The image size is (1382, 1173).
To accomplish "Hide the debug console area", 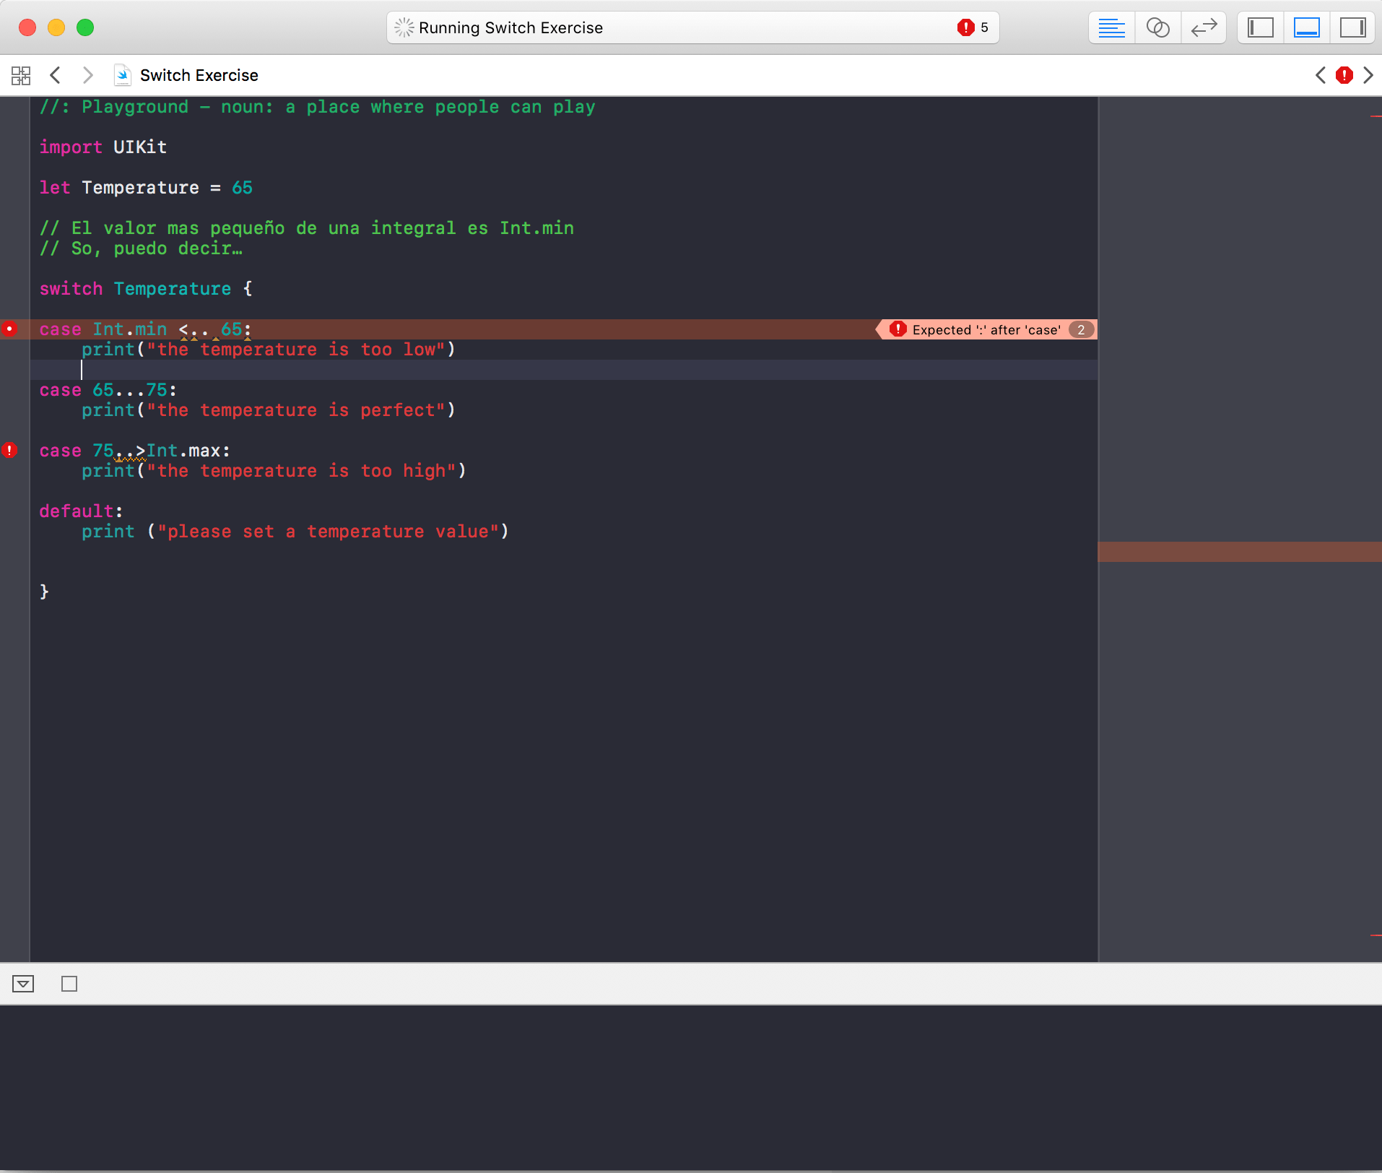I will coord(23,984).
